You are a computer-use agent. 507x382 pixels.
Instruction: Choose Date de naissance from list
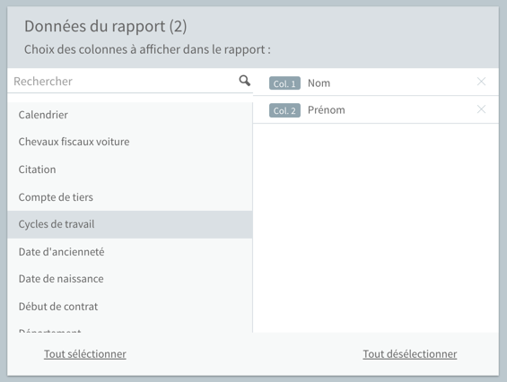[x=130, y=279]
